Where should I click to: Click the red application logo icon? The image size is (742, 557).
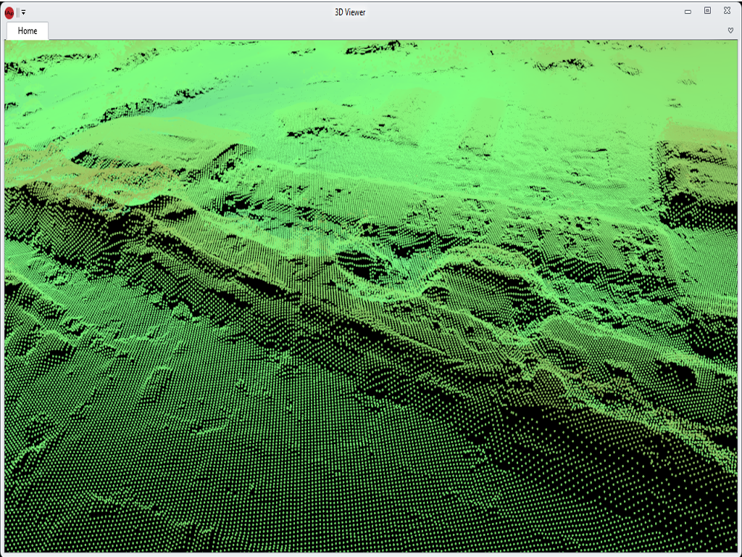(9, 13)
